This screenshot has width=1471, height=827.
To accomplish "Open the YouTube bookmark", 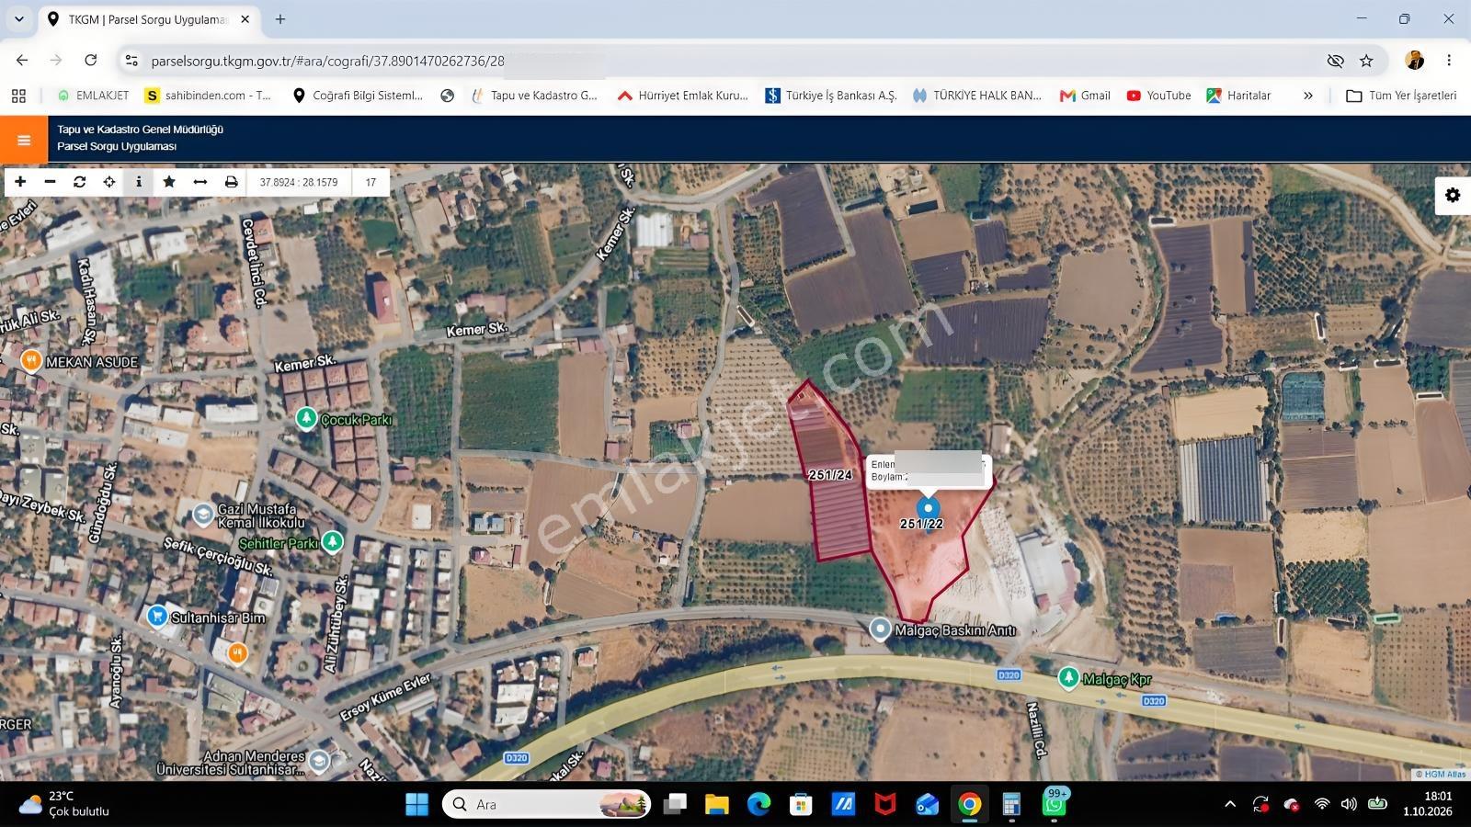I will click(x=1158, y=96).
